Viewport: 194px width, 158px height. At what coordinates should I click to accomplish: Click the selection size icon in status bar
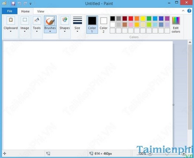48,153
